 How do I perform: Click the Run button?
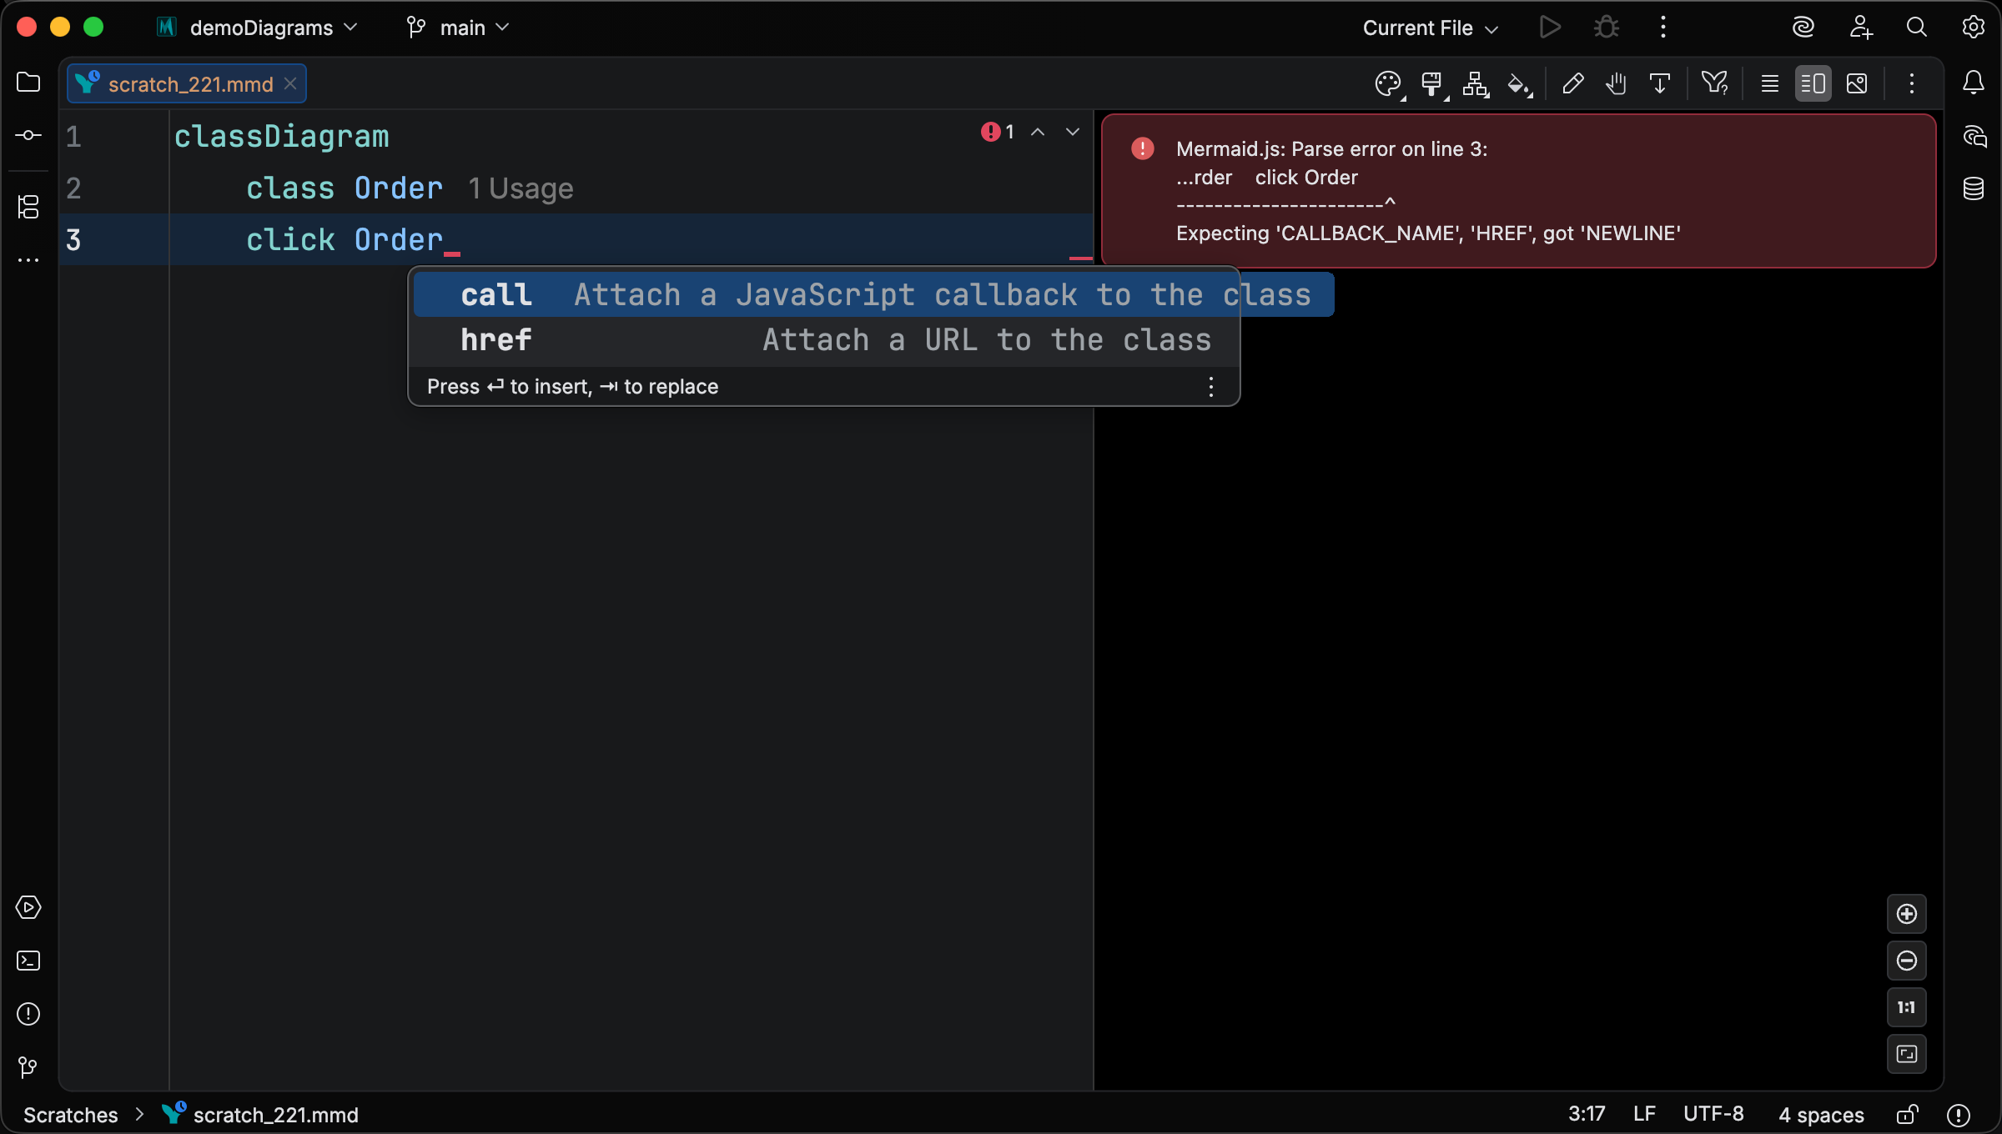click(1550, 28)
